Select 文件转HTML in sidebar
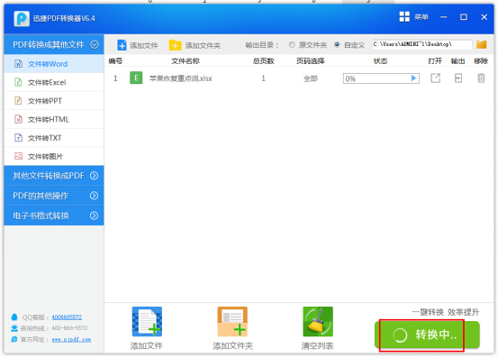 tap(54, 119)
